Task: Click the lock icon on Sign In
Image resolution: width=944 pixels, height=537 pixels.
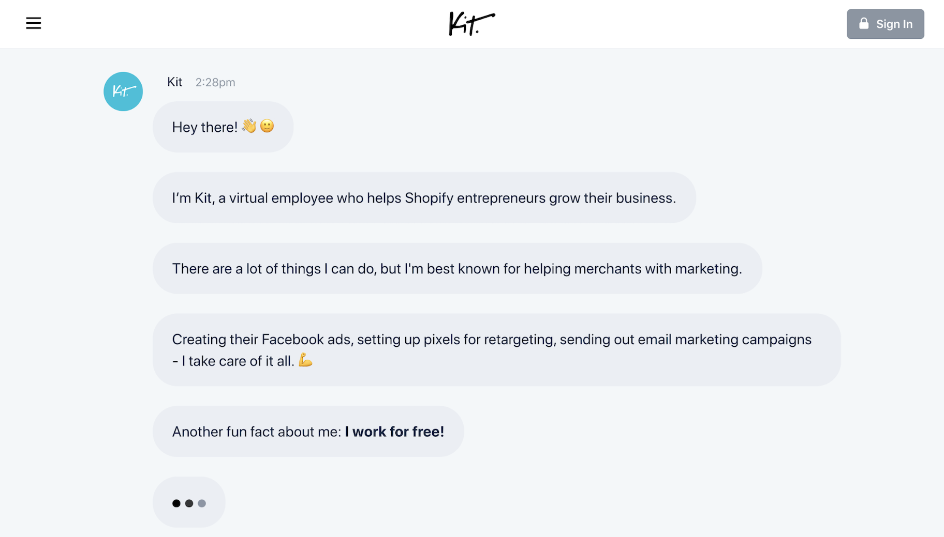Action: point(863,24)
